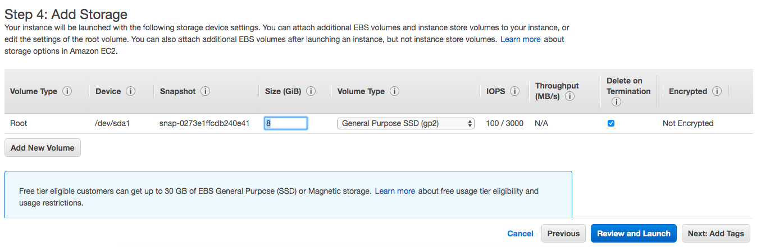Image resolution: width=761 pixels, height=247 pixels.
Task: Click info icon beside Device header
Action: [131, 91]
